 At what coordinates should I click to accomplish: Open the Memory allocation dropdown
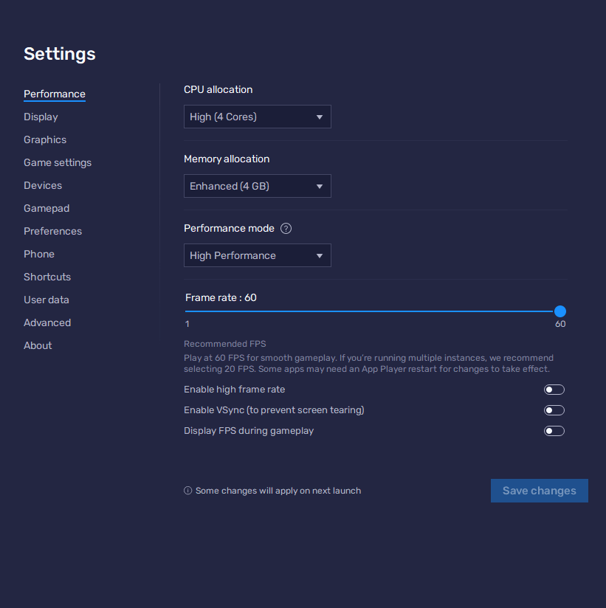[257, 186]
